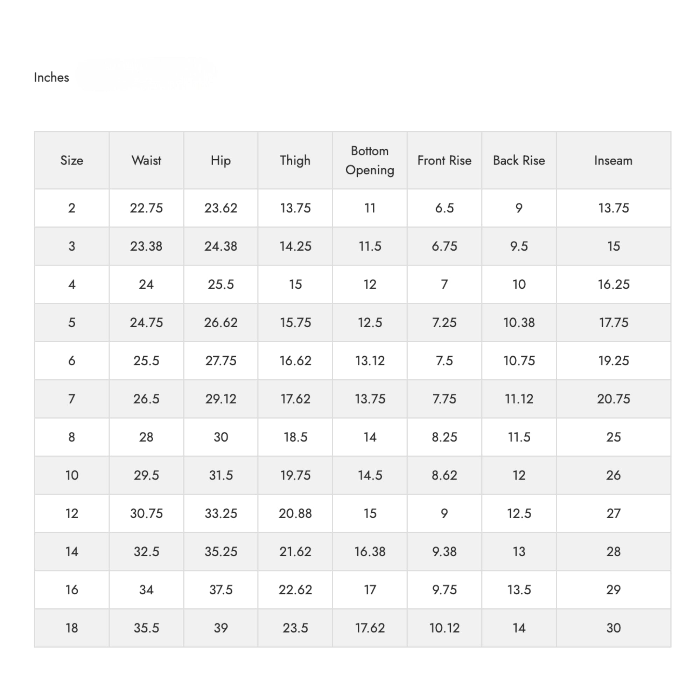The height and width of the screenshot is (700, 700).
Task: Select bottom opening value 16.38 for size 14
Action: click(x=370, y=552)
